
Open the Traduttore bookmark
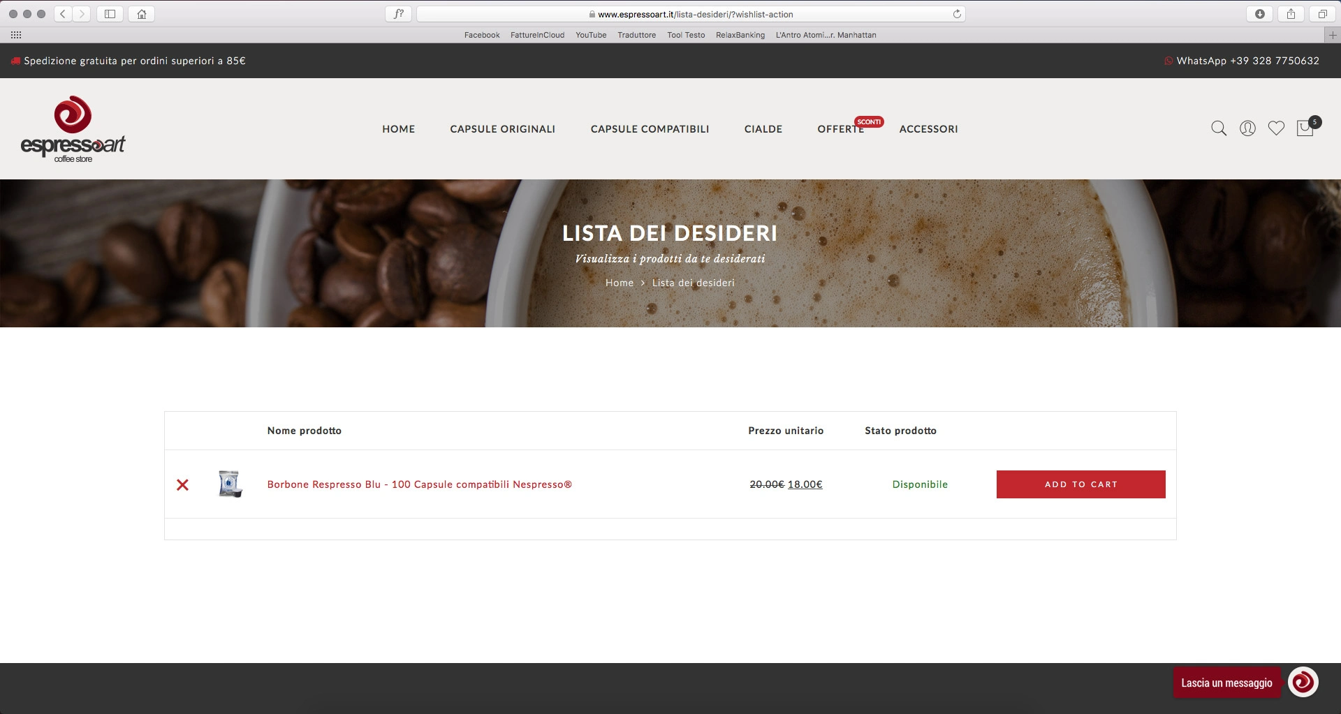click(636, 35)
